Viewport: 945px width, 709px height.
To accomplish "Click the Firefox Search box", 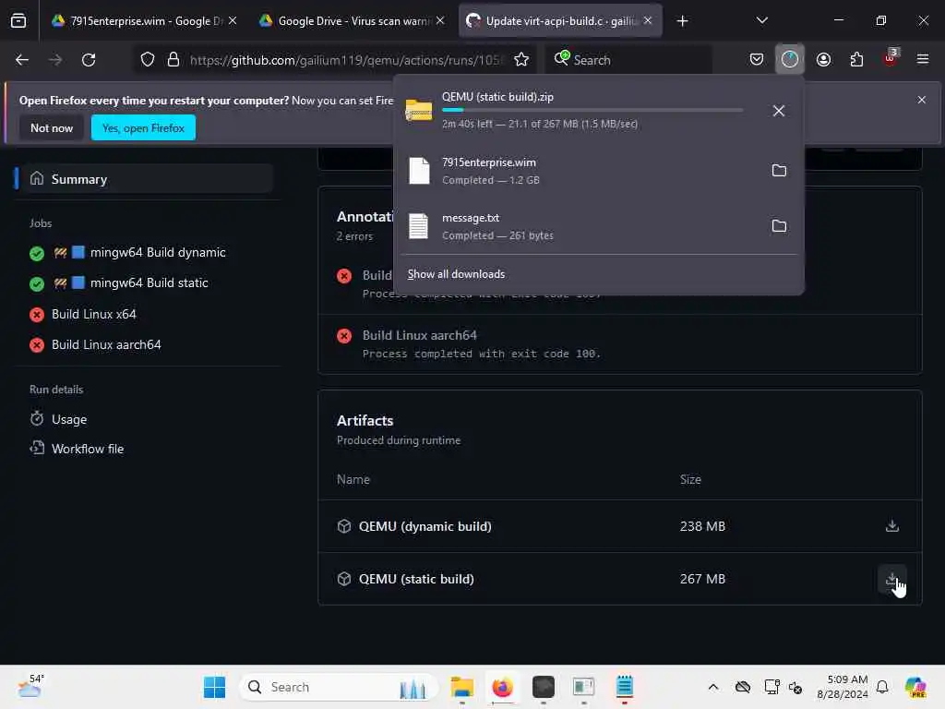I will coord(628,60).
